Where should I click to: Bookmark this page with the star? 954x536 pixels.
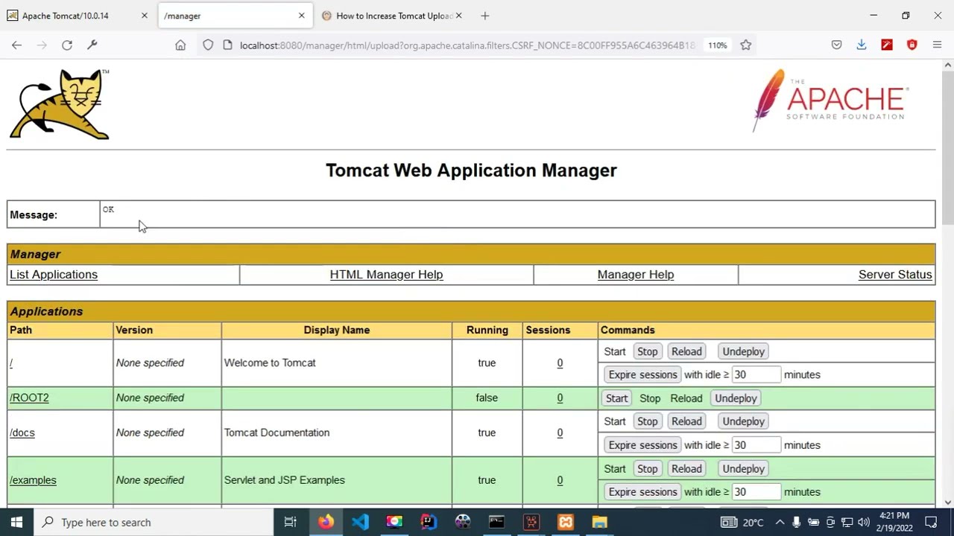click(745, 45)
